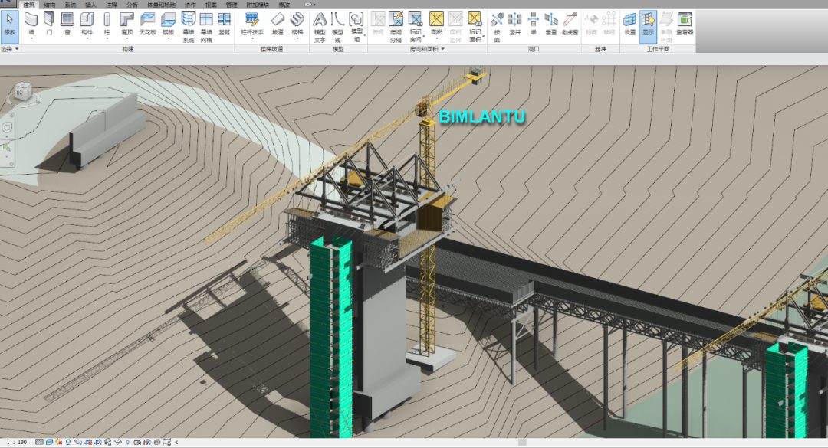Open the view scale 1:190 selector
This screenshot has height=448, width=828.
pyautogui.click(x=18, y=442)
